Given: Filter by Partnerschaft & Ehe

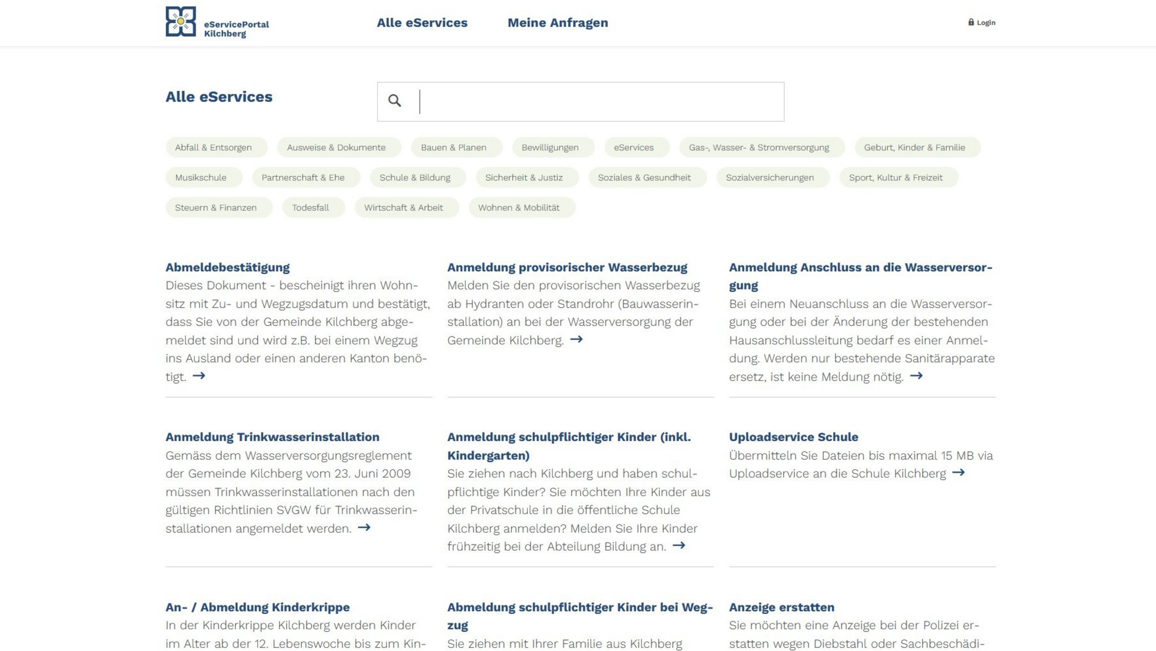Looking at the screenshot, I should pos(306,177).
